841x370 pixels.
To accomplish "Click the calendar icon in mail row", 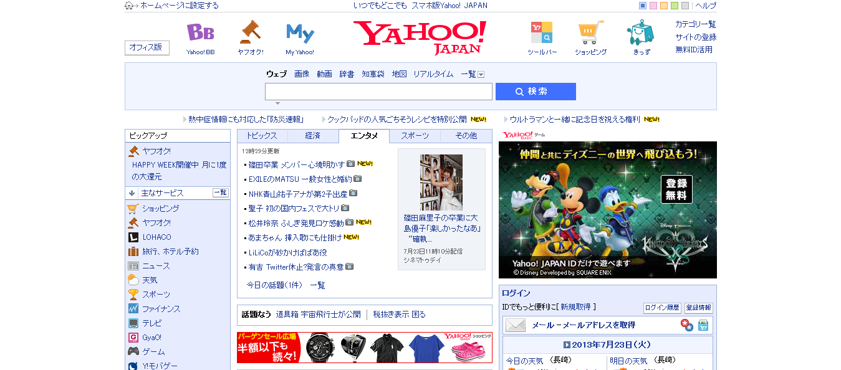I will click(703, 325).
